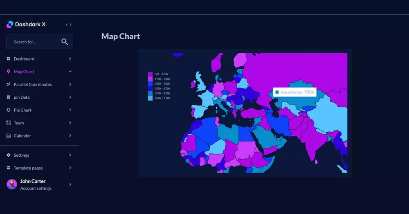Click the magnifying glass search icon
Viewport: 409px width, 214px height.
(x=65, y=42)
